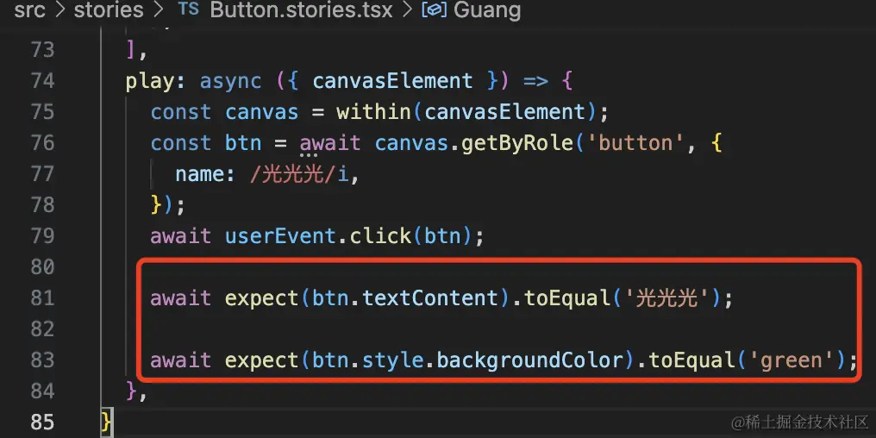This screenshot has height=438, width=876.
Task: Click 'backgroundColor' on line 83
Action: pos(529,360)
